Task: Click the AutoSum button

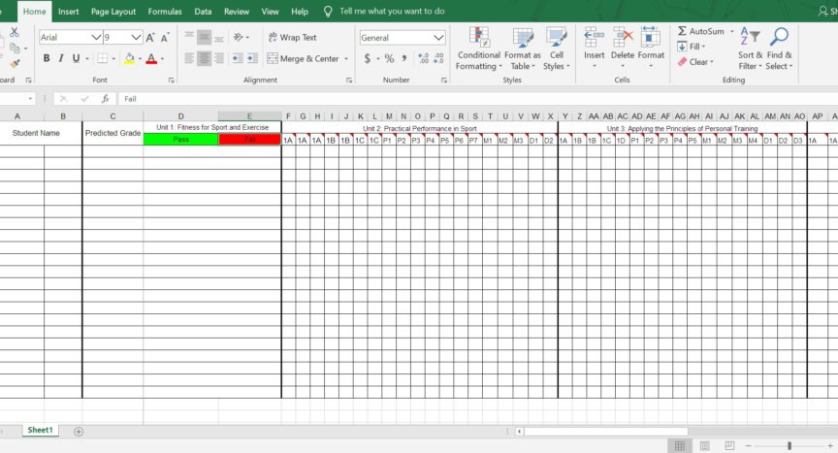Action: (x=701, y=31)
